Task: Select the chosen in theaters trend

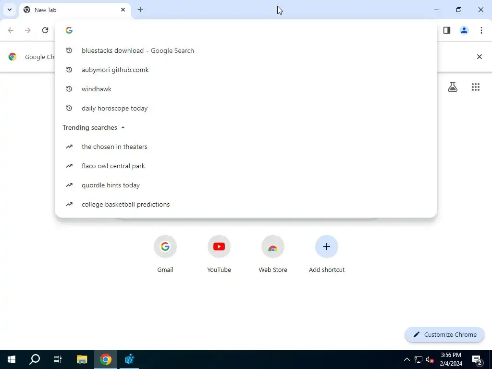Action: (x=246, y=147)
